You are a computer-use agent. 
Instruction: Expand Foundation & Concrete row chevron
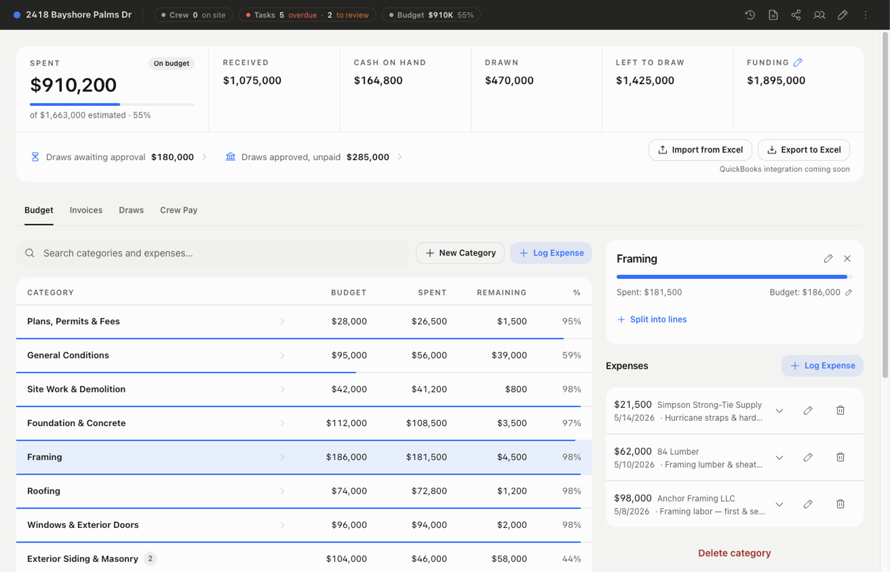pos(283,423)
